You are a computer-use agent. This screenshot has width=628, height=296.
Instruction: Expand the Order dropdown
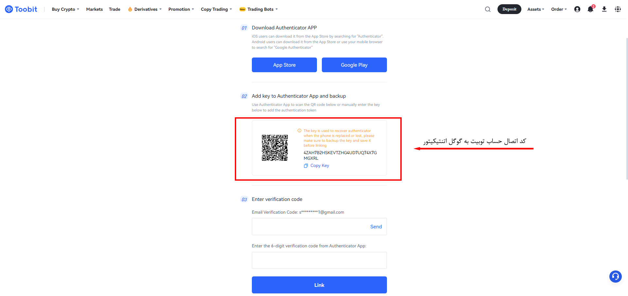[x=559, y=9]
